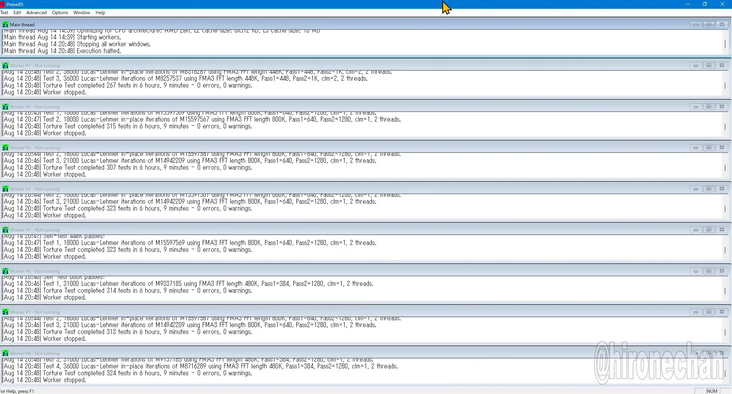Click the 'Starting workers.' log line
This screenshot has width=732, height=394.
point(62,37)
